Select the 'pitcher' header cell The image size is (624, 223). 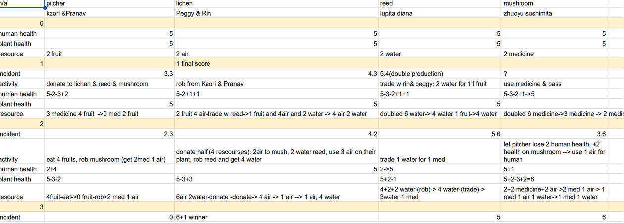click(x=109, y=3)
